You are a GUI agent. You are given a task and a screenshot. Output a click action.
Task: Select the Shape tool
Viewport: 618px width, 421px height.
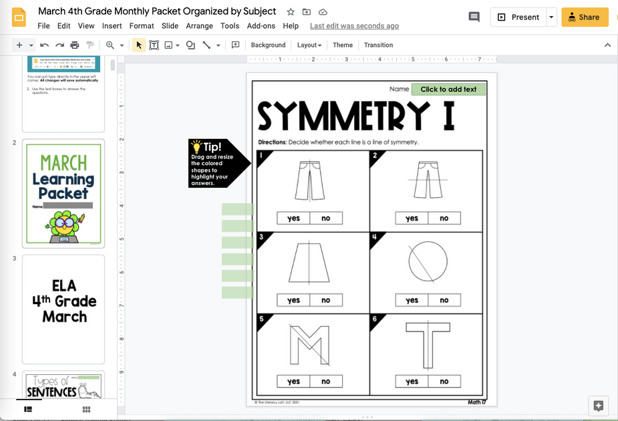click(x=189, y=45)
